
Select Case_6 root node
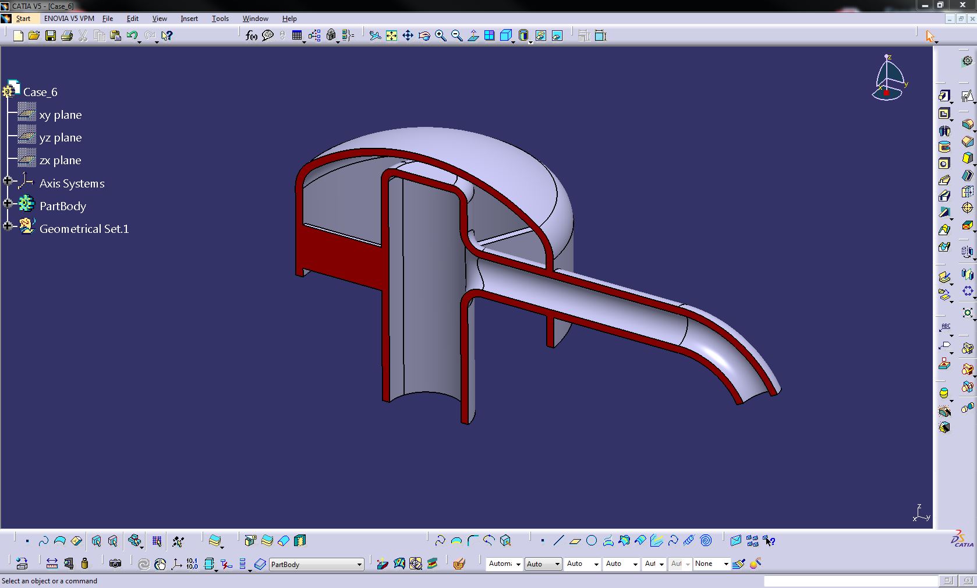pos(40,92)
